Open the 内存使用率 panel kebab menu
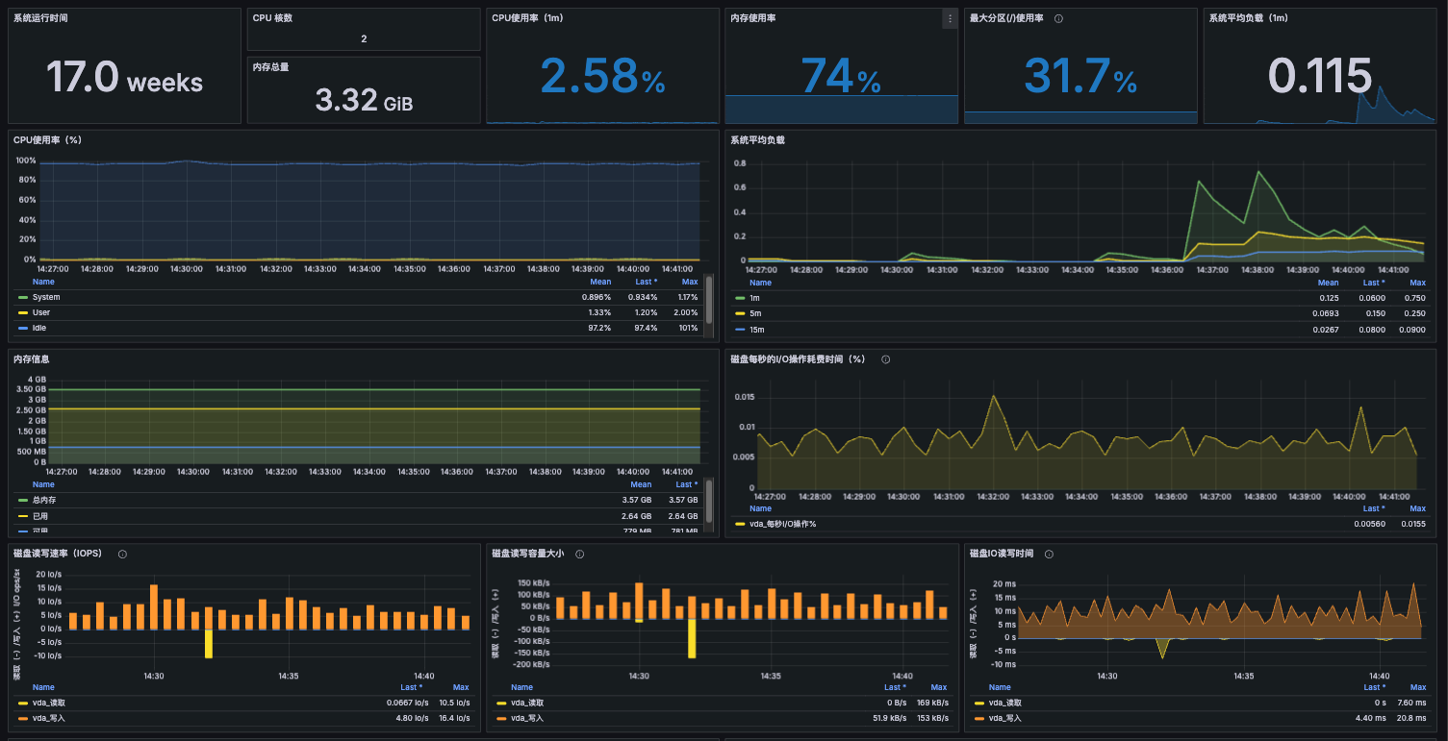Viewport: 1448px width, 741px height. 950,19
